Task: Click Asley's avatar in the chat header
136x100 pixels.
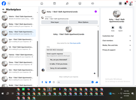Action: click(44, 12)
